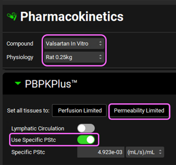Click the Pharmacokinetics pills icon
This screenshot has width=176, height=165.
[x=12, y=16]
